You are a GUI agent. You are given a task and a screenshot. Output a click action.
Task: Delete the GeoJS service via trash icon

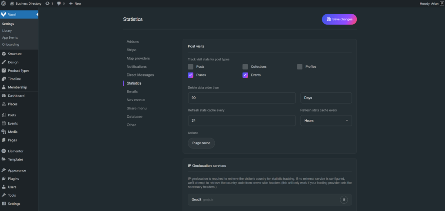tap(344, 200)
